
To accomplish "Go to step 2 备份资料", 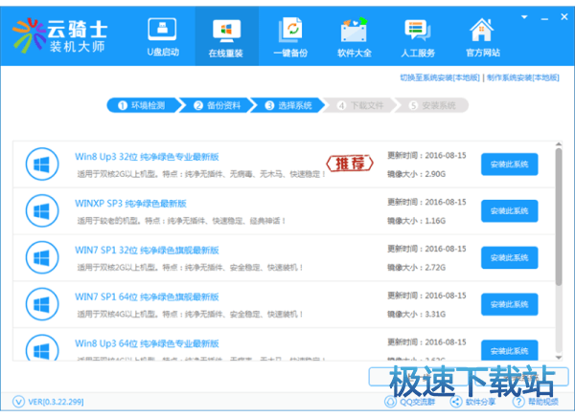I will tap(217, 105).
